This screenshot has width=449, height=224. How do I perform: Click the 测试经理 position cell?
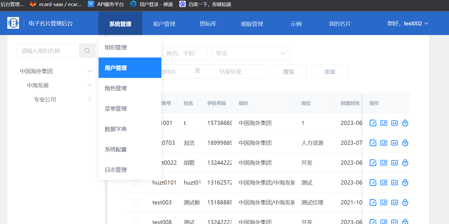pyautogui.click(x=312, y=203)
